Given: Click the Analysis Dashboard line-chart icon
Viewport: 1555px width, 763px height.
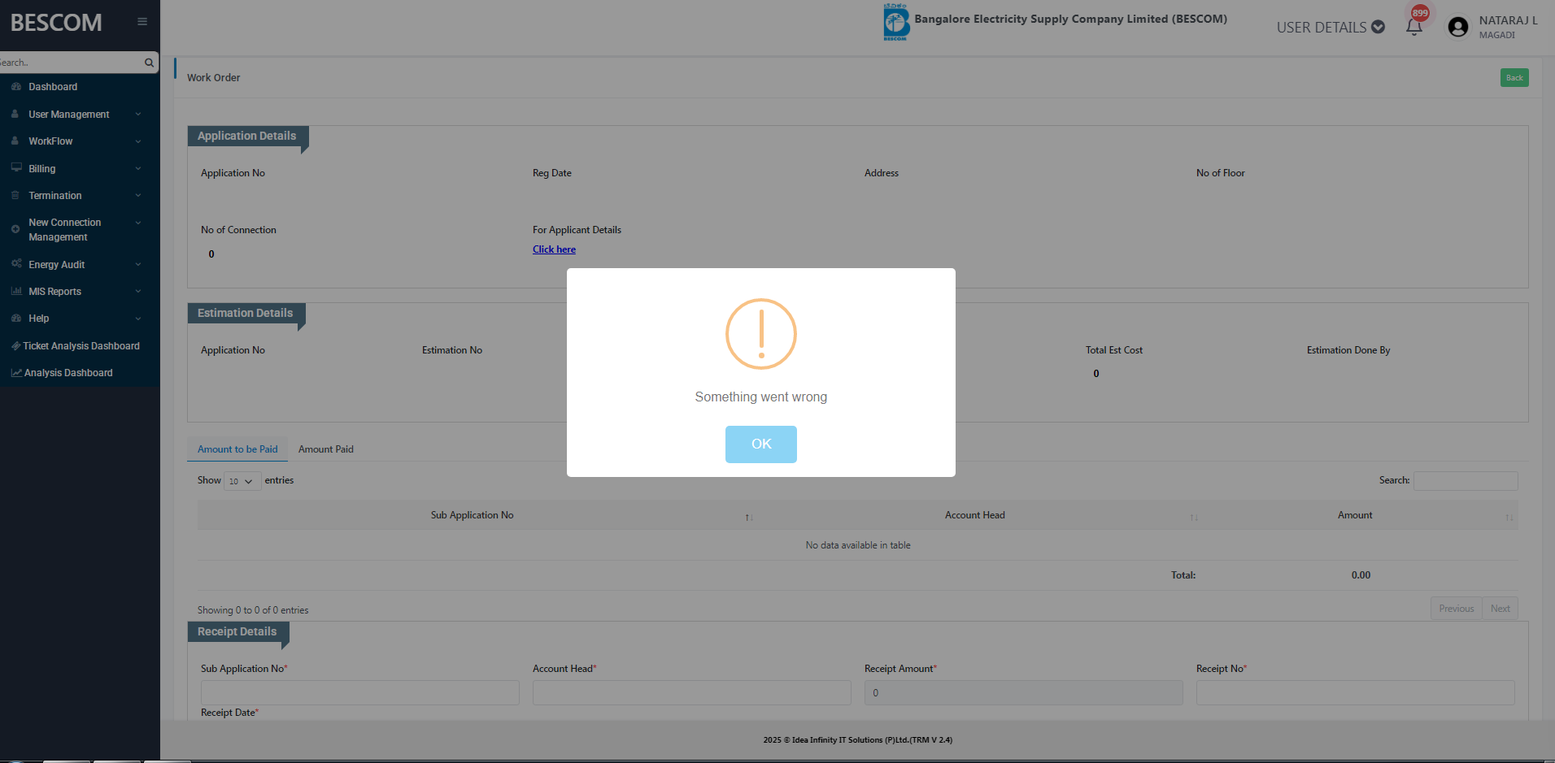Looking at the screenshot, I should click(16, 373).
